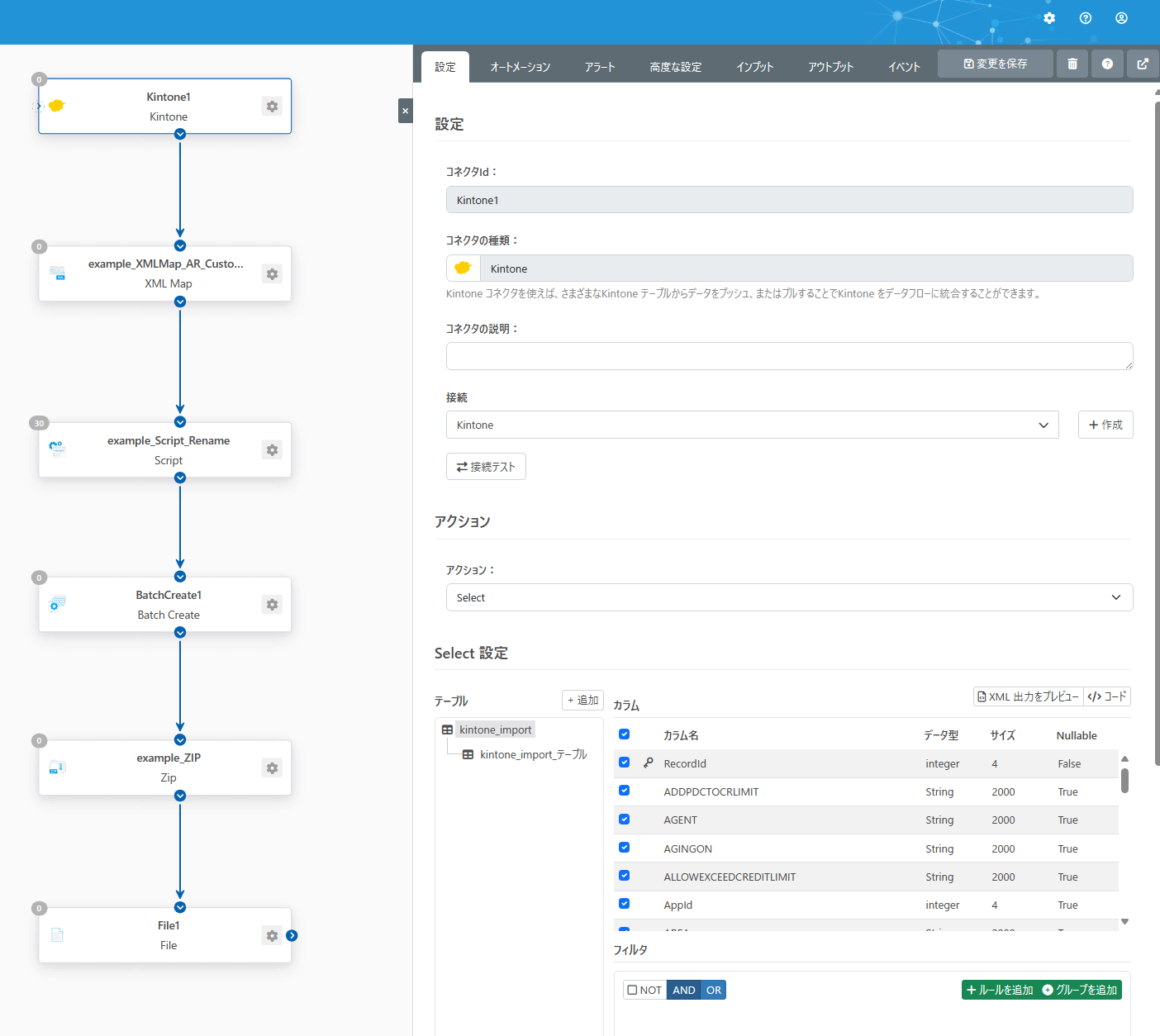Image resolution: width=1160 pixels, height=1036 pixels.
Task: Open gear menu on example_ZIP node
Action: point(272,767)
